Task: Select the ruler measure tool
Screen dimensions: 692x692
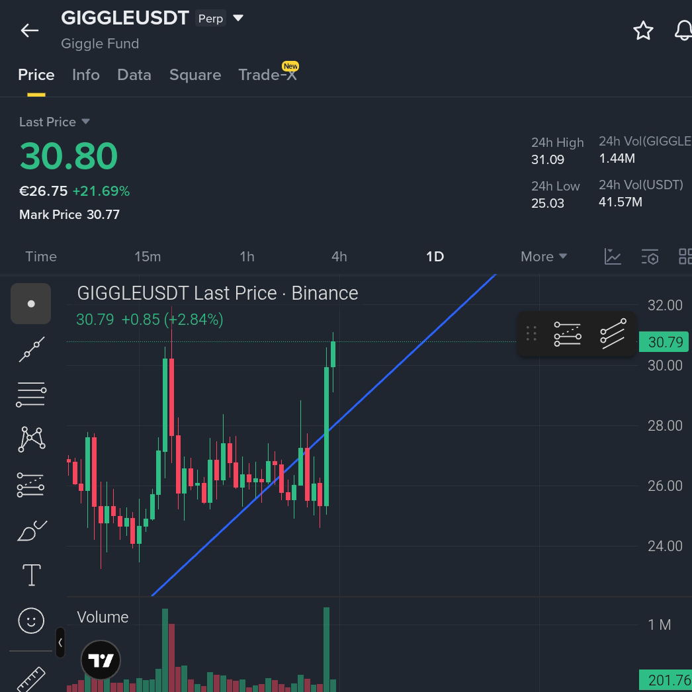Action: pyautogui.click(x=31, y=679)
